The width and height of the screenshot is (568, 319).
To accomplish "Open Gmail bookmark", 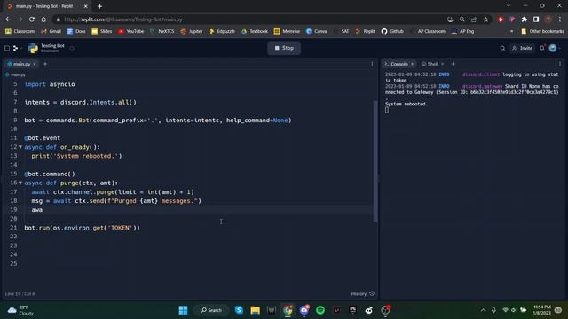I will pos(51,32).
